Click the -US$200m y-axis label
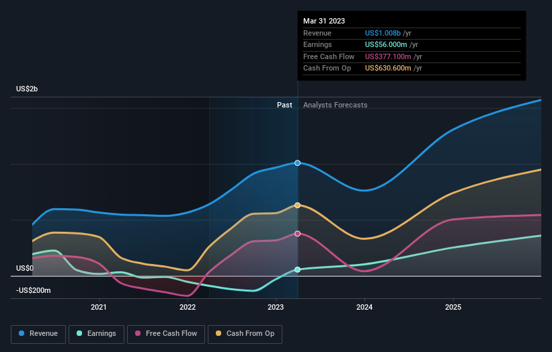The image size is (552, 352). pos(34,290)
